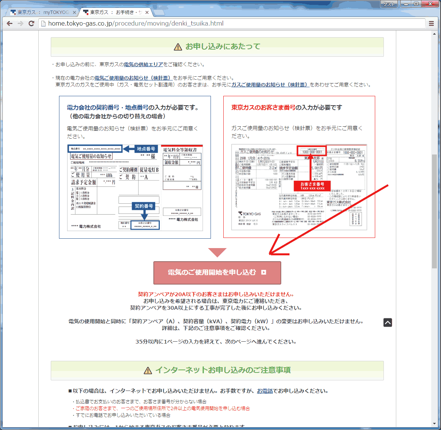The height and width of the screenshot is (430, 441).
Task: Maximize the browser window
Action: coord(416,4)
